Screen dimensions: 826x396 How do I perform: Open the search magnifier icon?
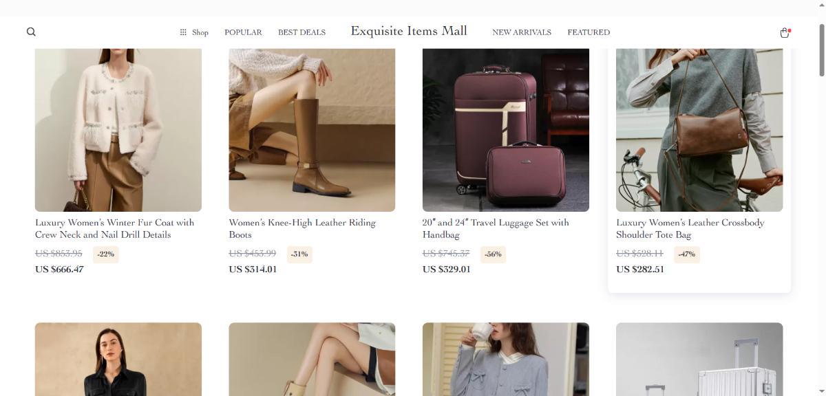point(31,32)
